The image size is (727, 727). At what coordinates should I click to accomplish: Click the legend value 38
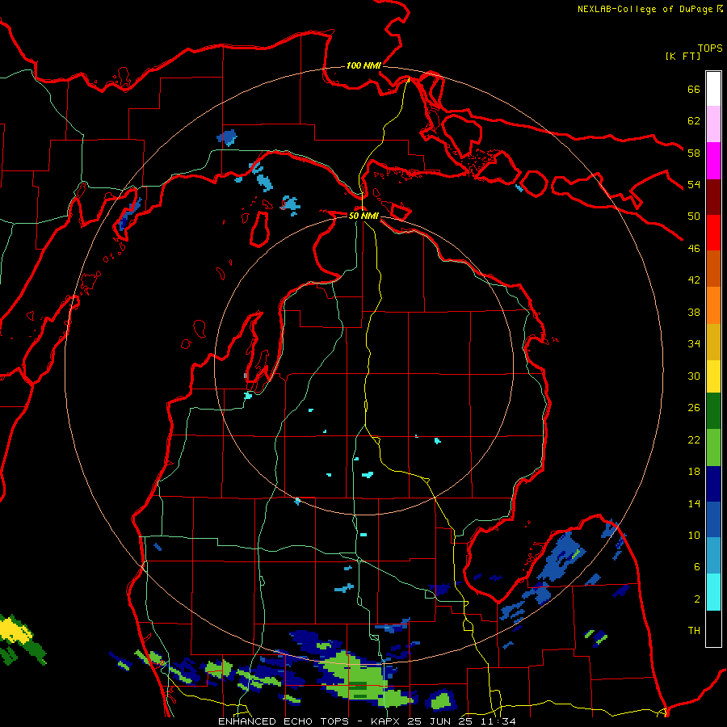[x=694, y=312]
